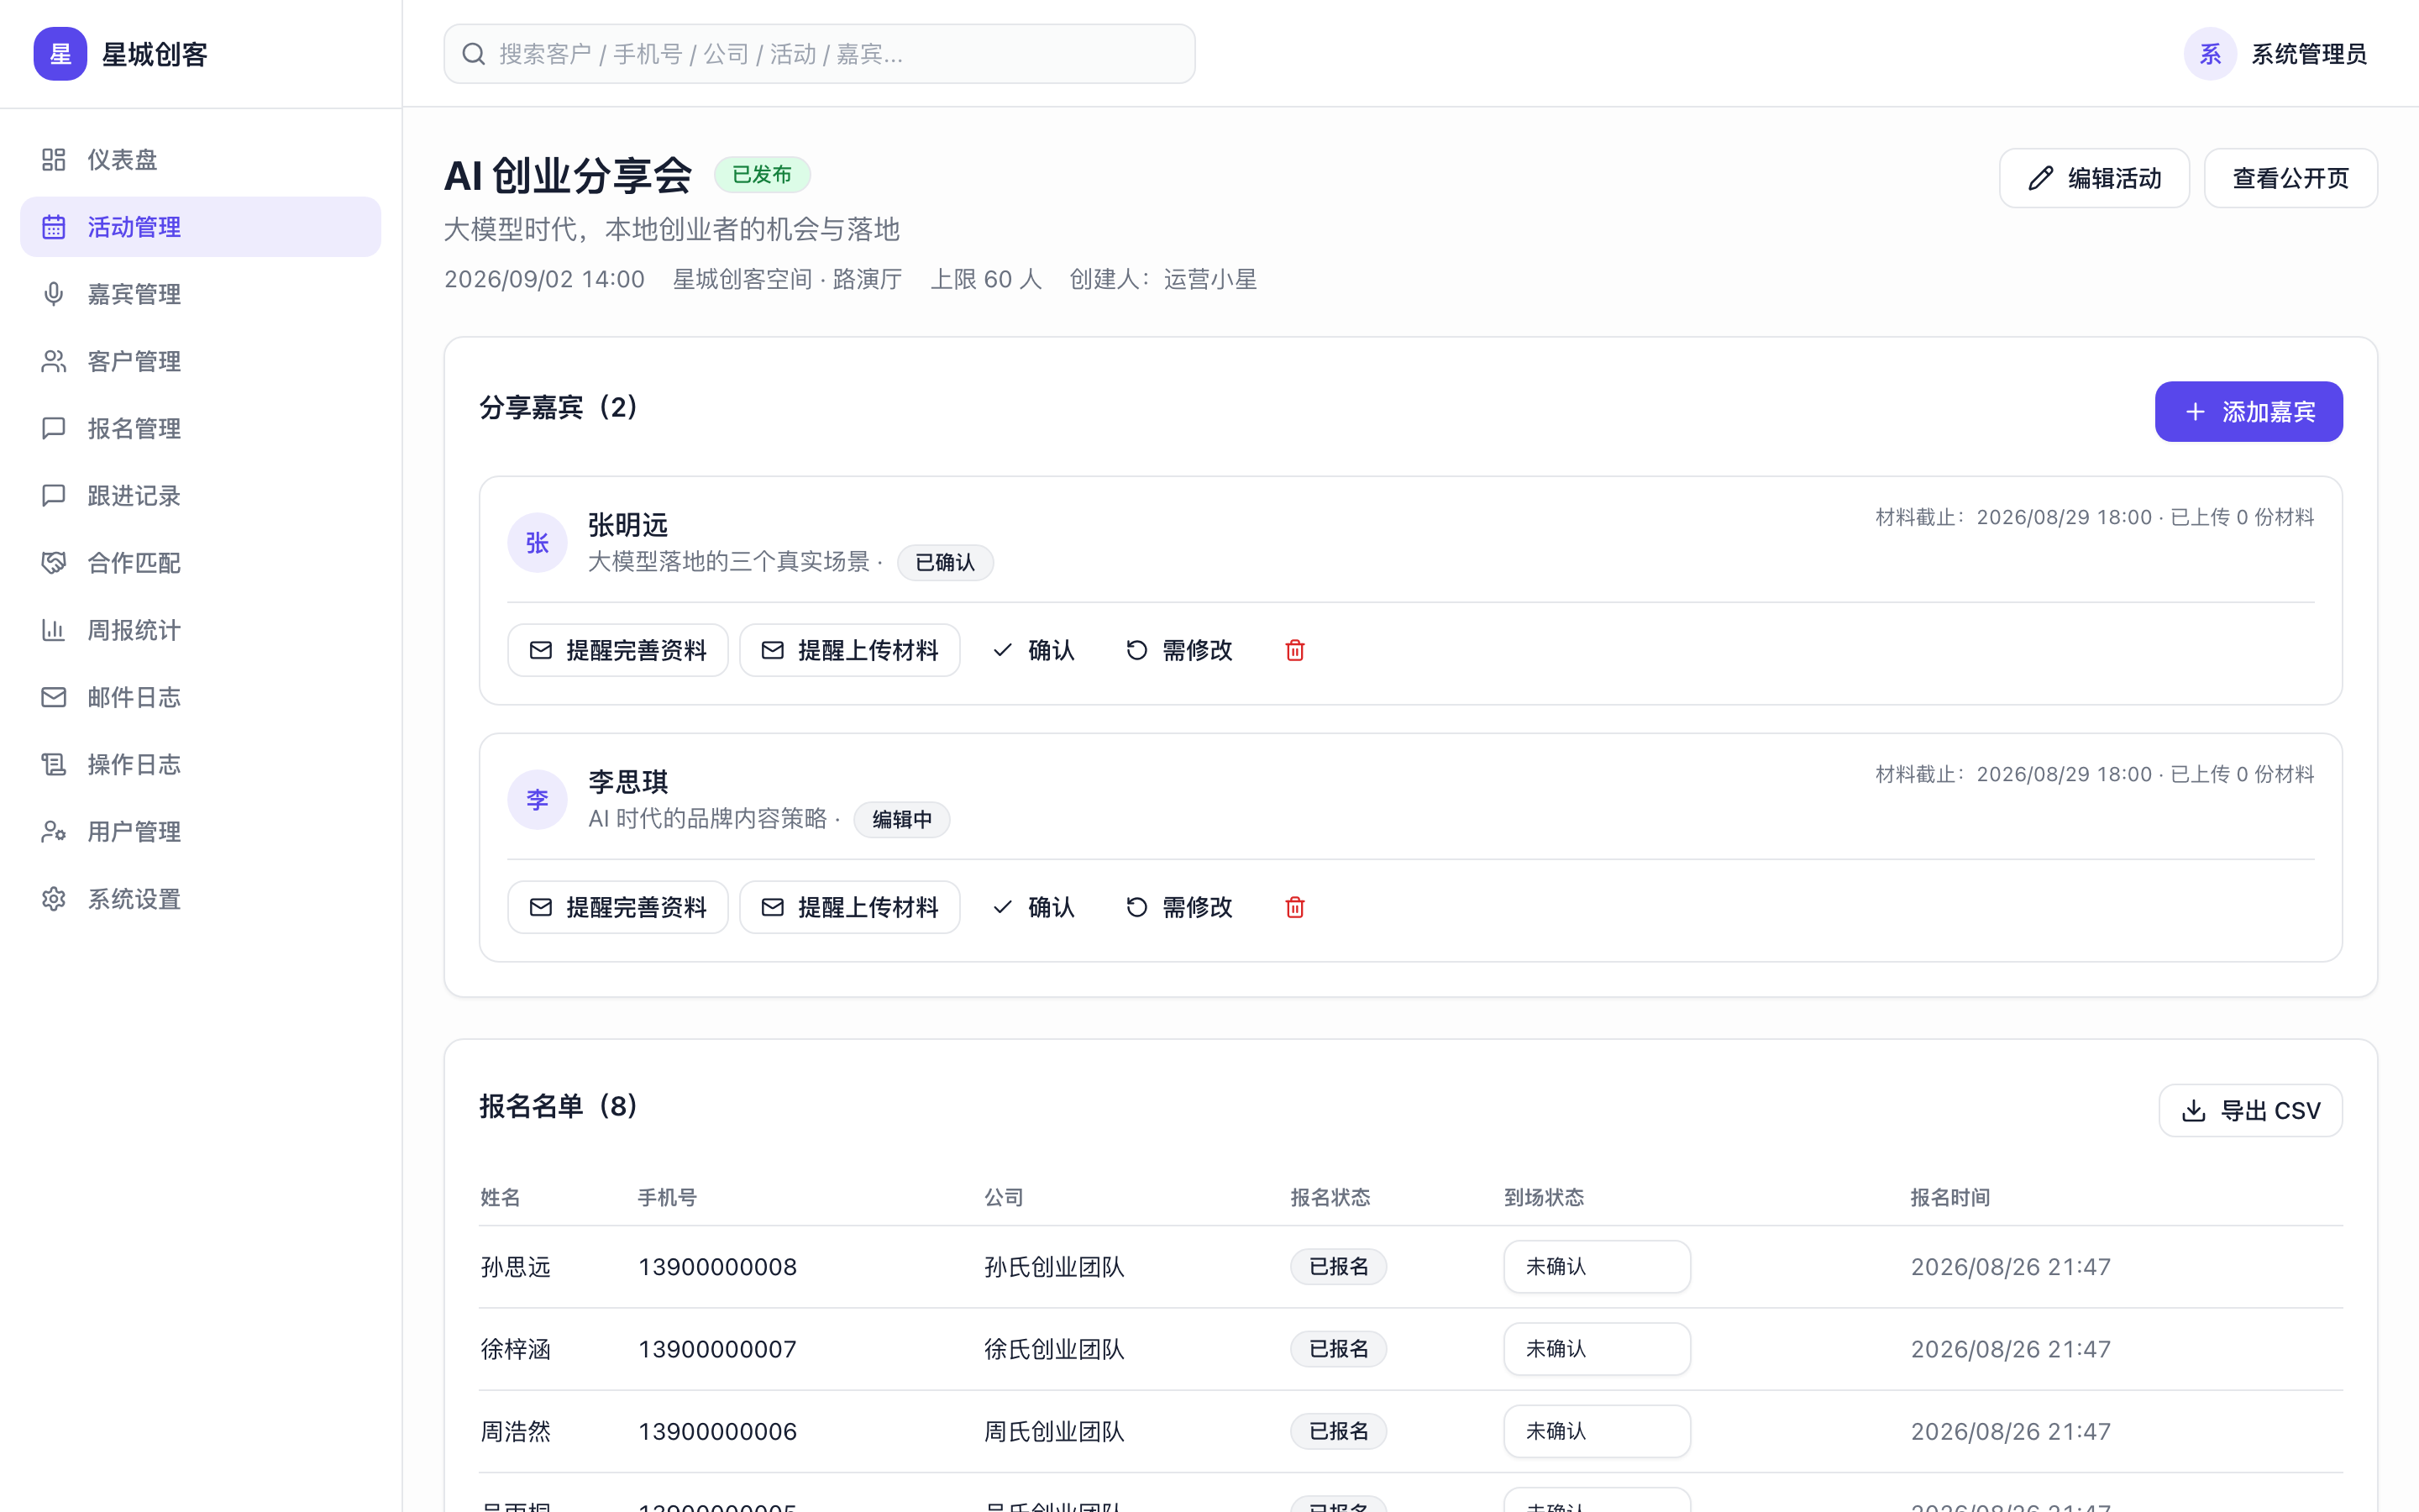
Task: Click the 操作日志 scroll icon
Action: tap(54, 764)
